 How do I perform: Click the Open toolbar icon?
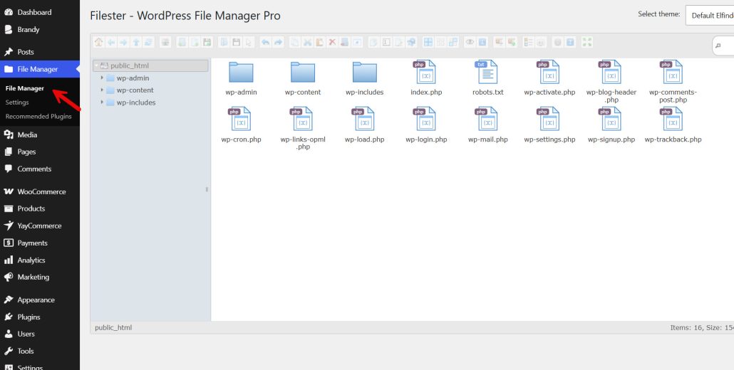tap(224, 42)
